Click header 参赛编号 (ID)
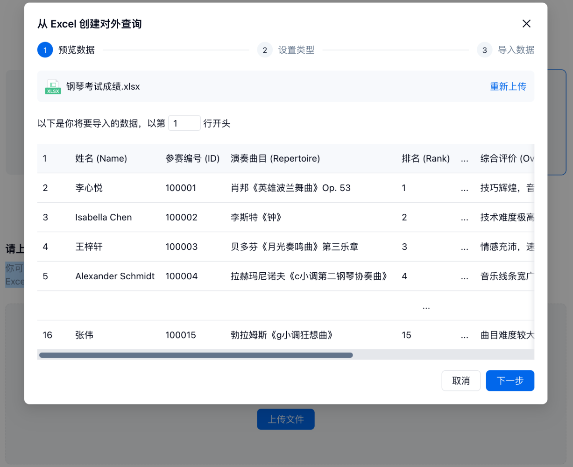573x467 pixels. pyautogui.click(x=192, y=158)
